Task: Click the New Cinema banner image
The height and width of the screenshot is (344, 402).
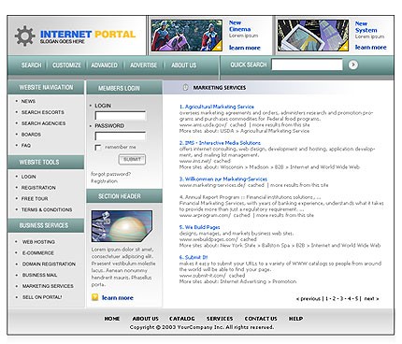Action: (x=187, y=36)
